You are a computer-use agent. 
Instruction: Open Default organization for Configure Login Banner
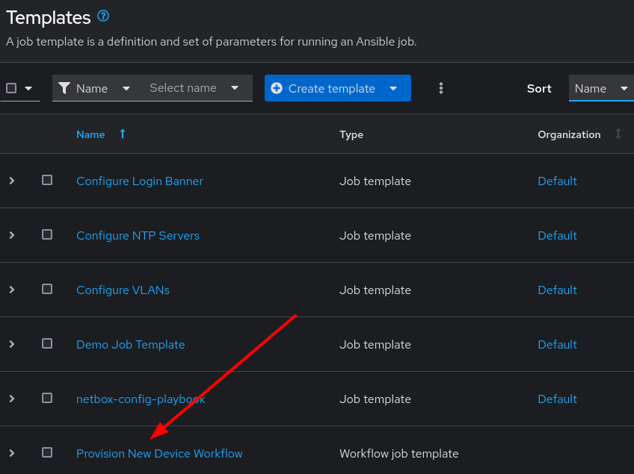pyautogui.click(x=557, y=181)
